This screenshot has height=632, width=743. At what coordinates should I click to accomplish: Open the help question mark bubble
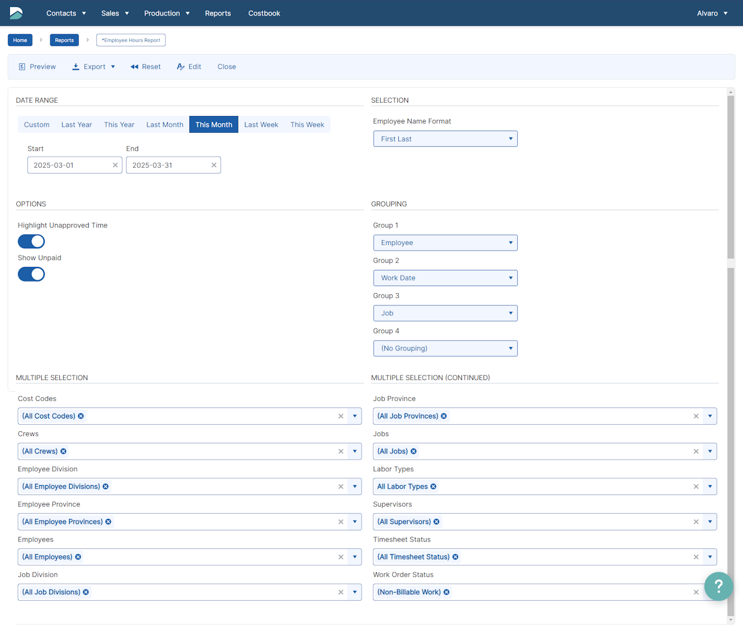coord(718,586)
